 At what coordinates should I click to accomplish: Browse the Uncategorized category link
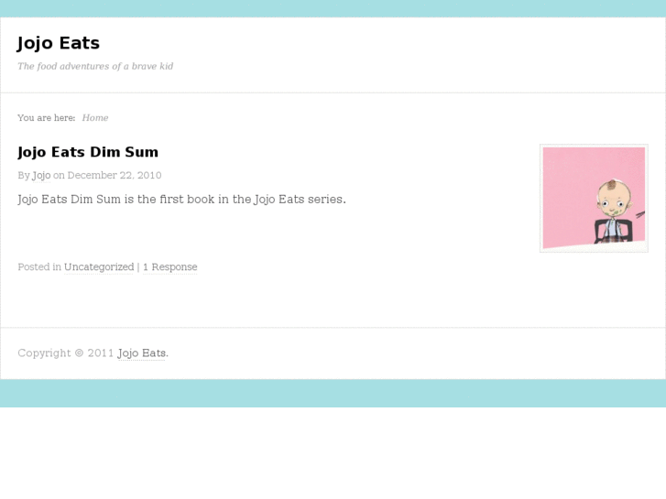(99, 267)
